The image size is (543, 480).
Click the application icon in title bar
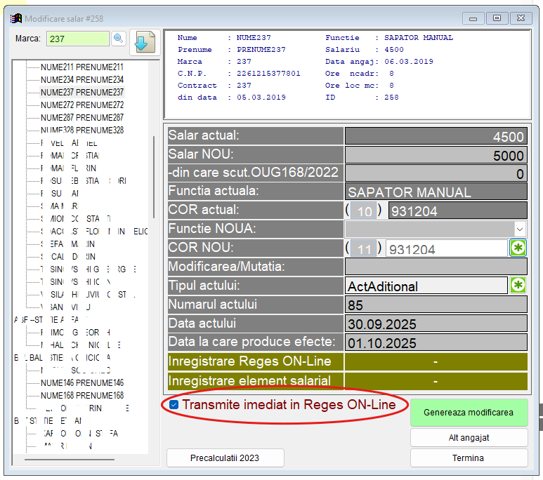coord(15,18)
